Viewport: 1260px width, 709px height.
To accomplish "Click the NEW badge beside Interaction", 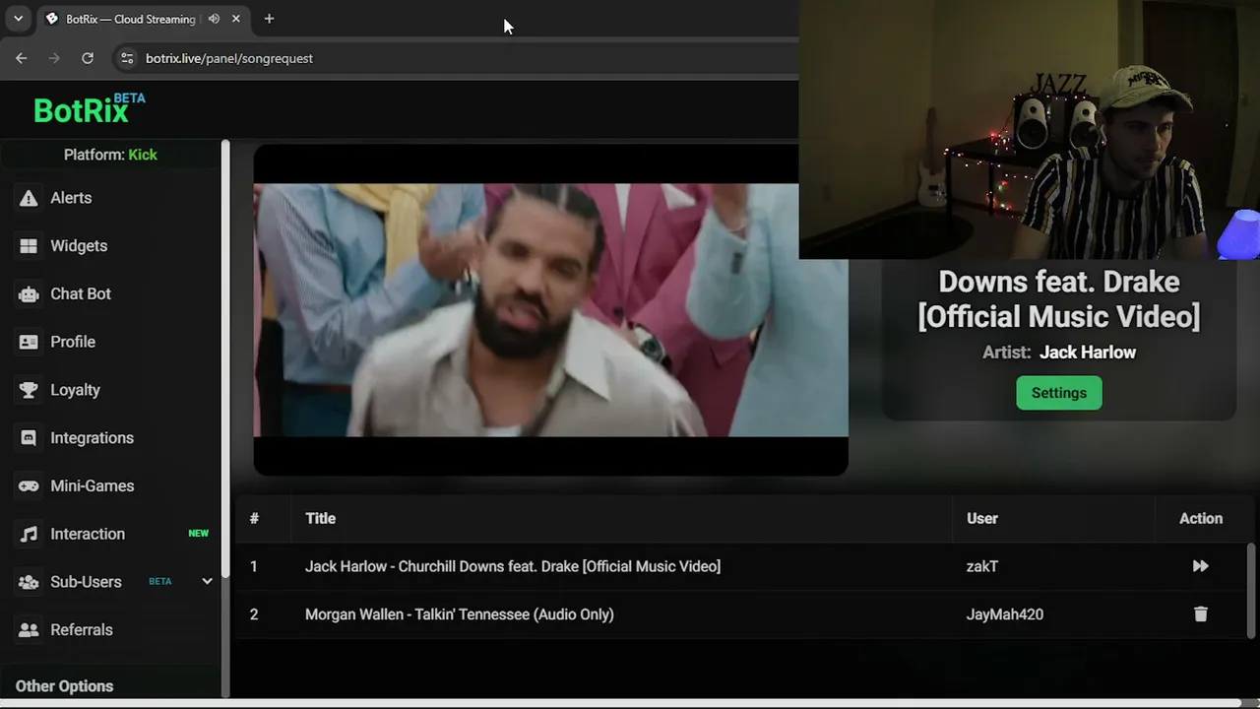I will pos(199,534).
